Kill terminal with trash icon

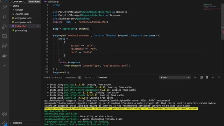(207, 77)
